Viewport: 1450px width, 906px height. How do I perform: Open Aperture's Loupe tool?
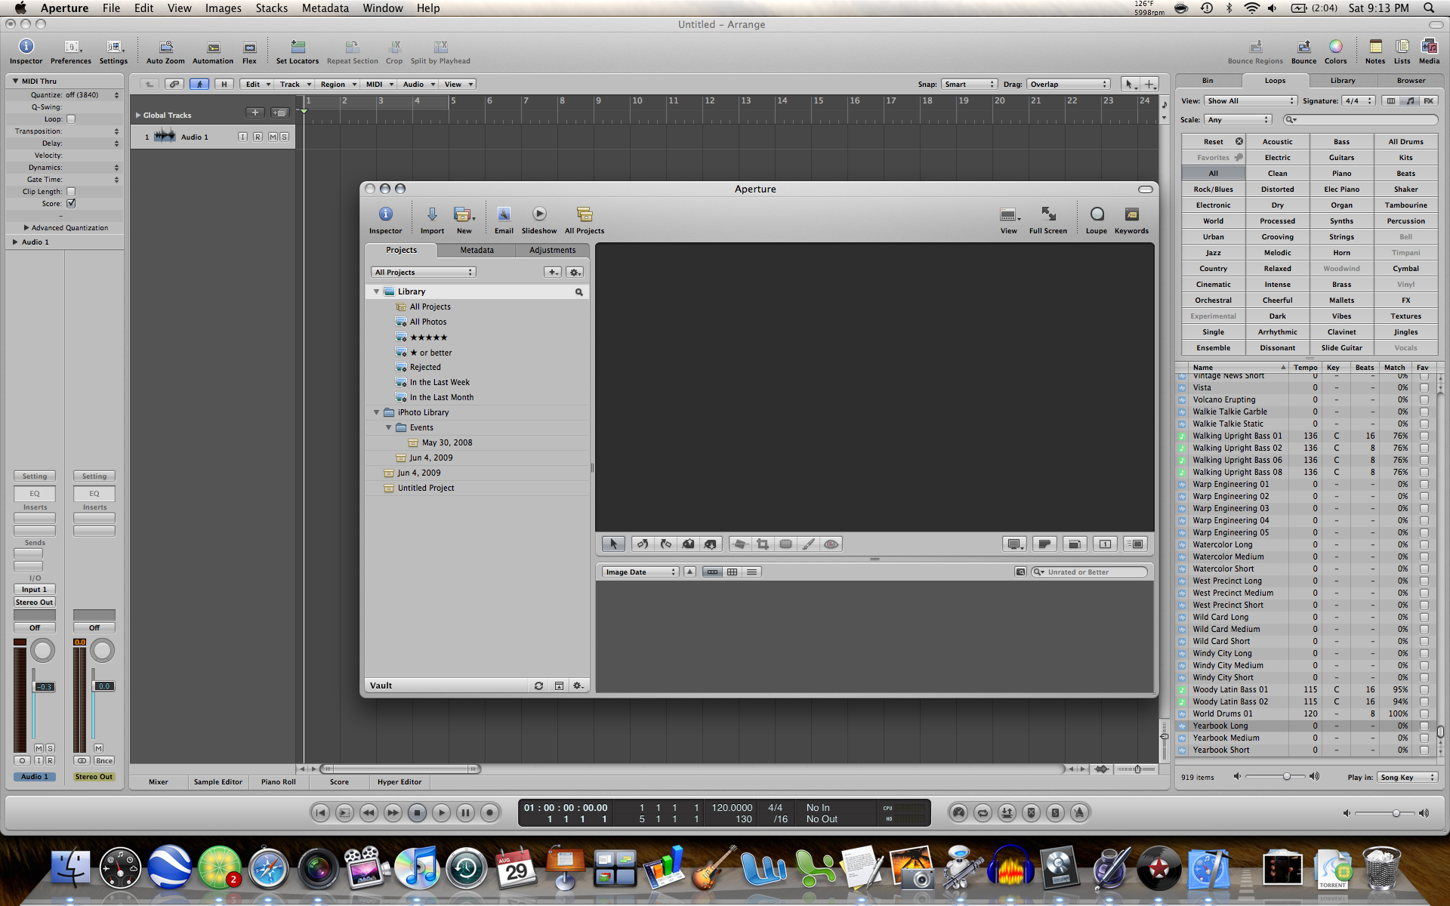(1097, 220)
